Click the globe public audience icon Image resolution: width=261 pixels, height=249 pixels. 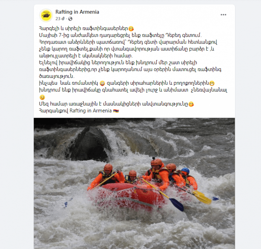pyautogui.click(x=70, y=19)
